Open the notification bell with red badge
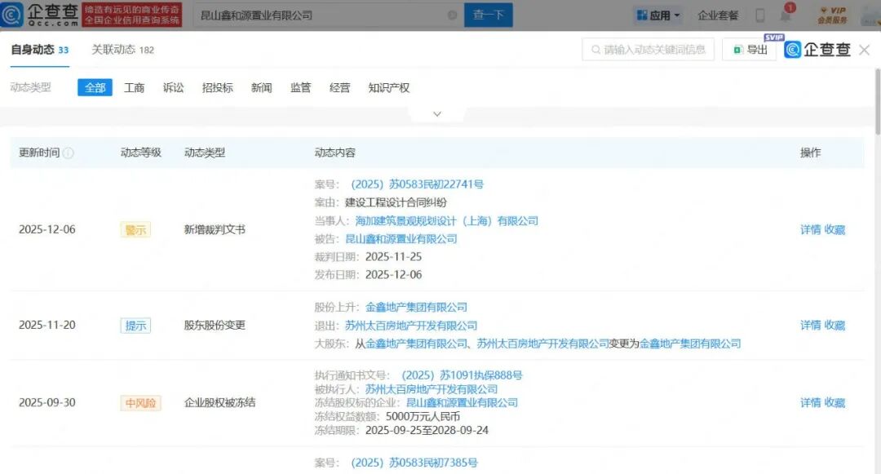 point(787,16)
